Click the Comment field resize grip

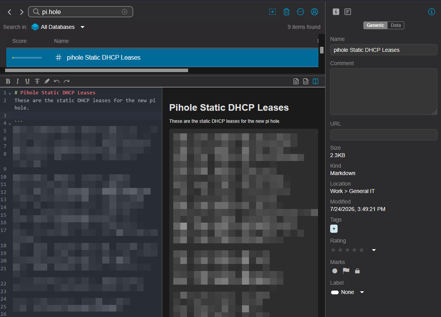pyautogui.click(x=434, y=112)
